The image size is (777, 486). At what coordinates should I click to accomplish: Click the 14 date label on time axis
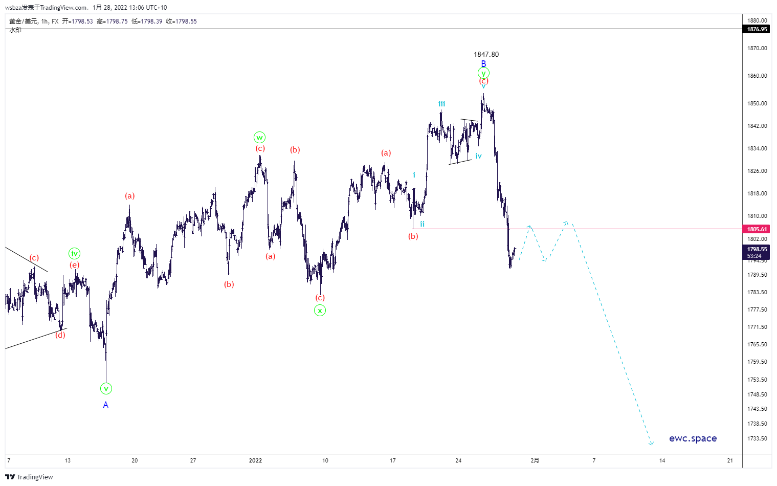(662, 460)
